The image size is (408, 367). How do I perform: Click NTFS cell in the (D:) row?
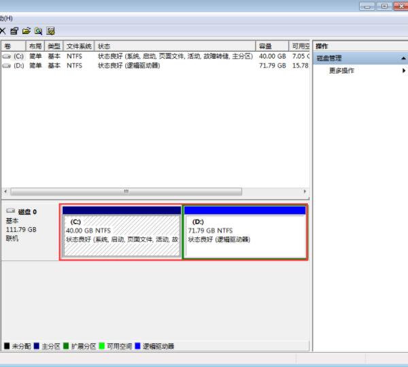point(74,65)
